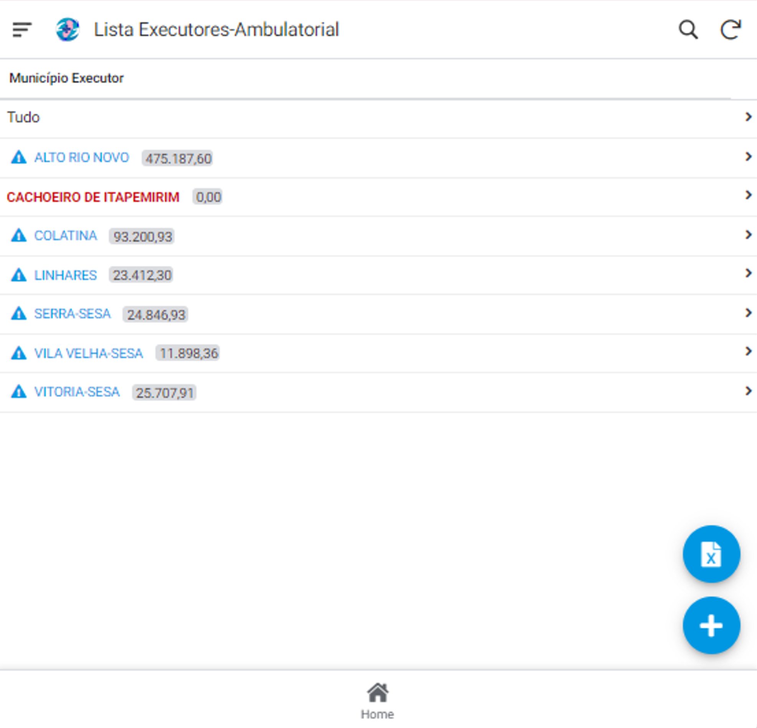Open the search magnifier icon
Screen dimensions: 757x728
point(688,30)
